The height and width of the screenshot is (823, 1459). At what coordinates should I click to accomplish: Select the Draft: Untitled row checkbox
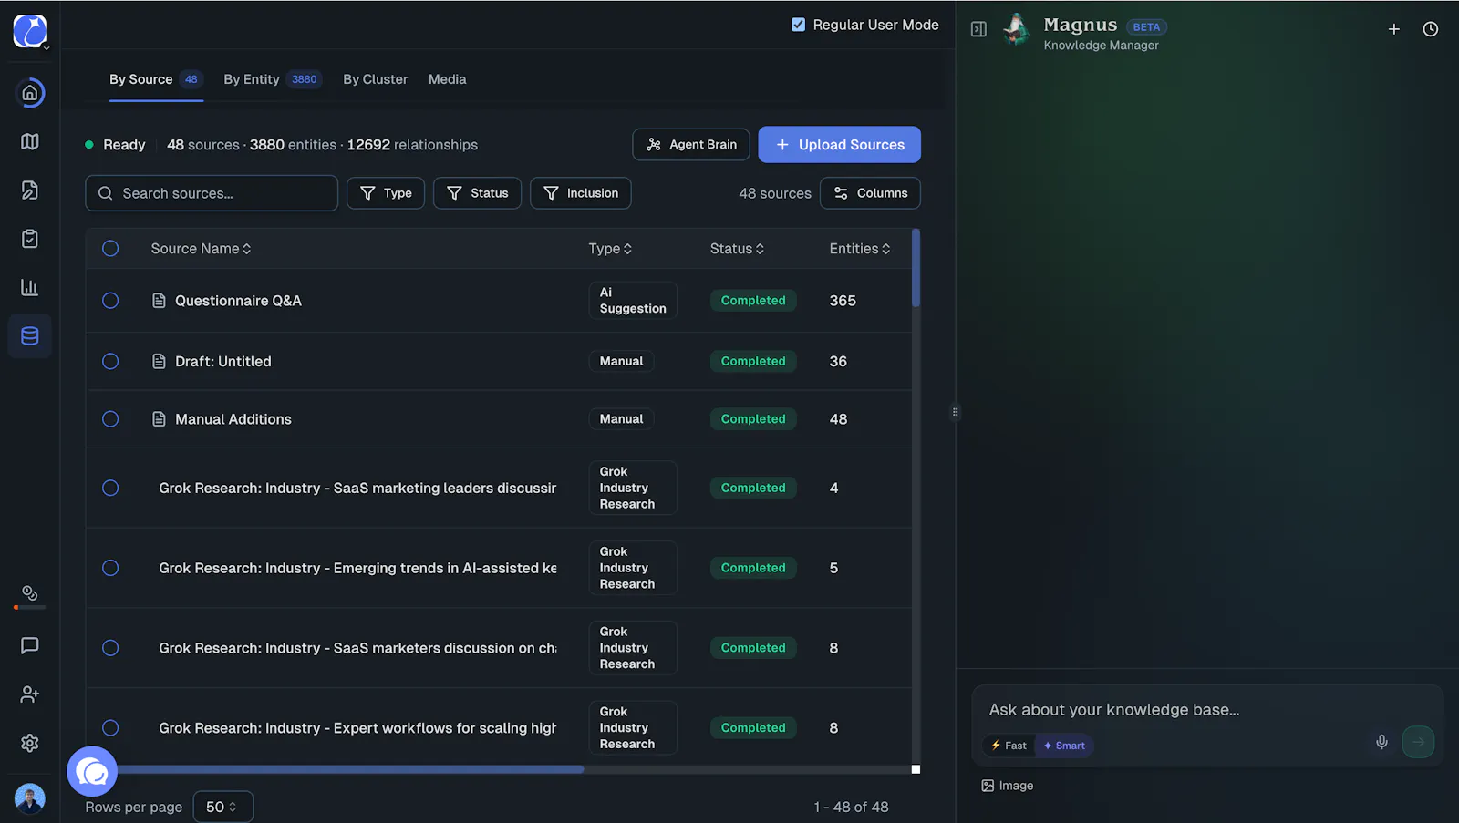point(110,362)
